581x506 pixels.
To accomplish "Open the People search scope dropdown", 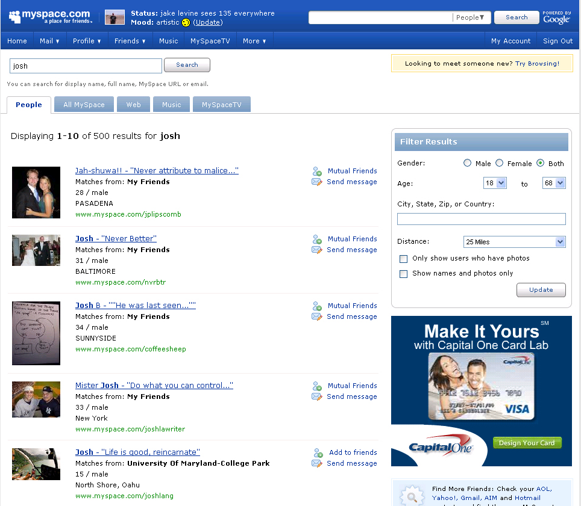I will pyautogui.click(x=470, y=17).
